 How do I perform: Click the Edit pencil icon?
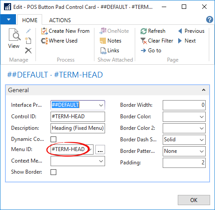point(28,31)
